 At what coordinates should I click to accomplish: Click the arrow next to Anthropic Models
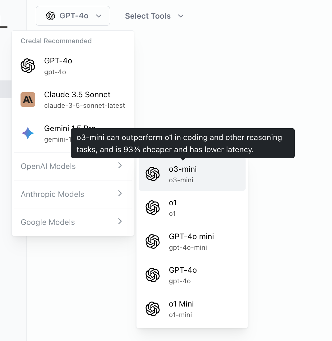click(120, 193)
